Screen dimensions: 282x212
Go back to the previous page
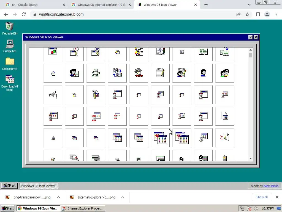pos(6,14)
